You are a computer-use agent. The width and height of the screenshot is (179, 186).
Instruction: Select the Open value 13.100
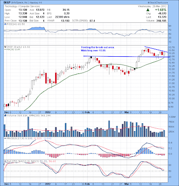(x=23, y=10)
